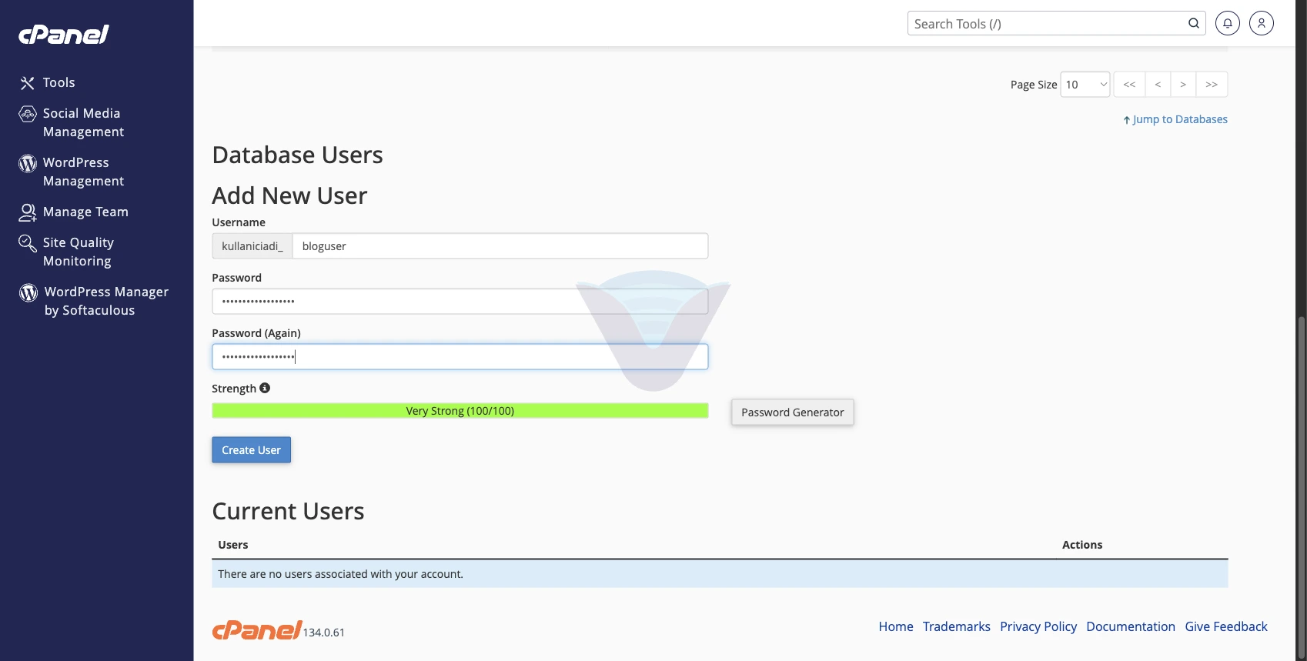Open the Privacy Policy link
This screenshot has height=661, width=1307.
[1038, 626]
